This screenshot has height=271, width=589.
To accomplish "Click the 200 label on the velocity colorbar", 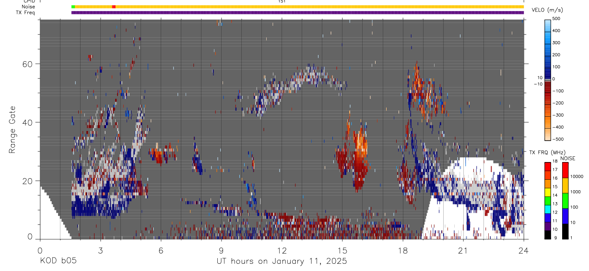I will click(557, 54).
